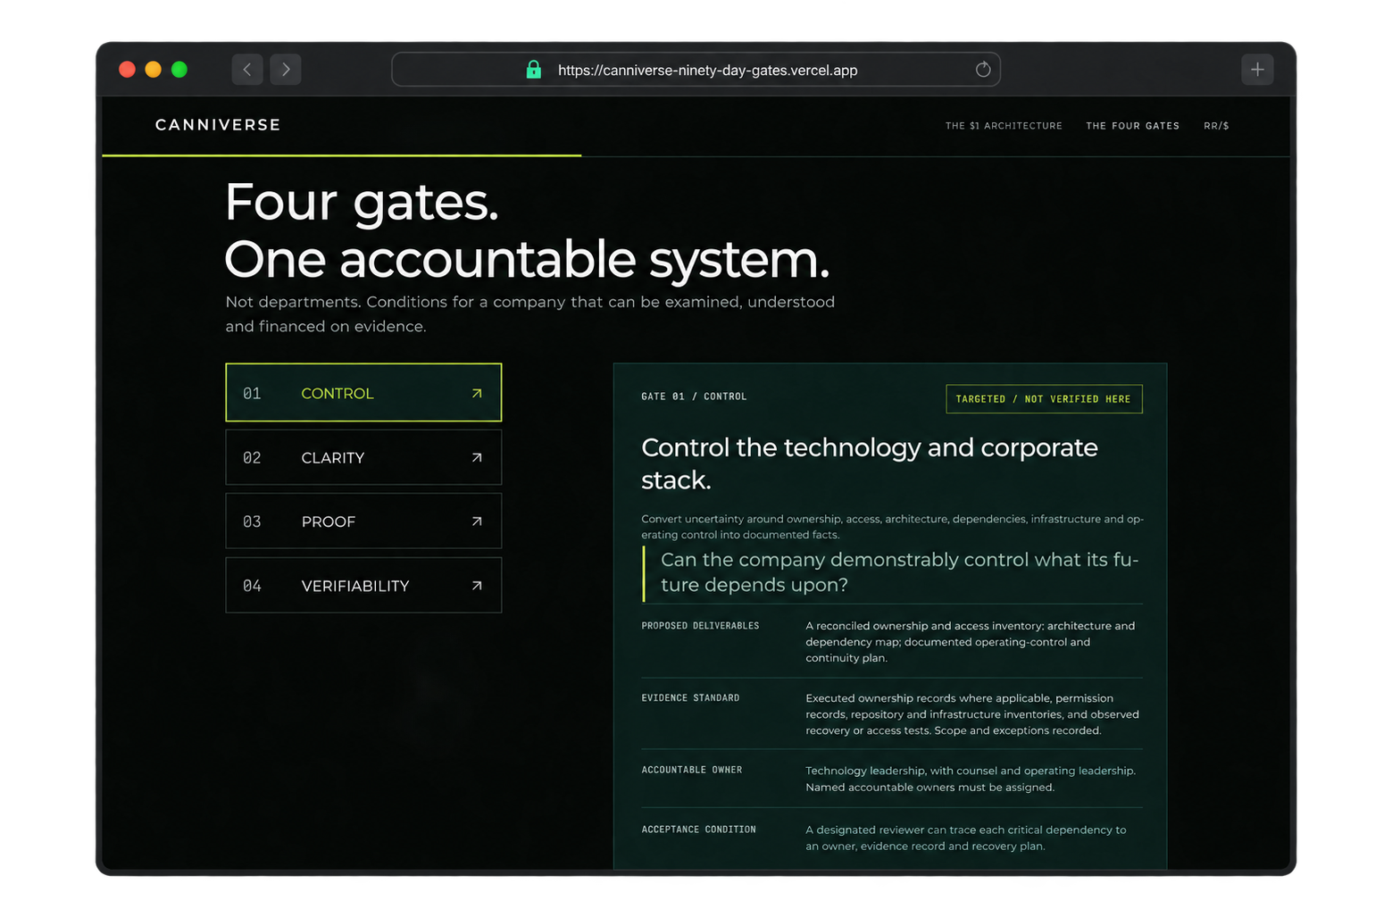The height and width of the screenshot is (901, 1392).
Task: Click the 'Convert uncertainty around ownership' paragraph
Action: point(892,527)
